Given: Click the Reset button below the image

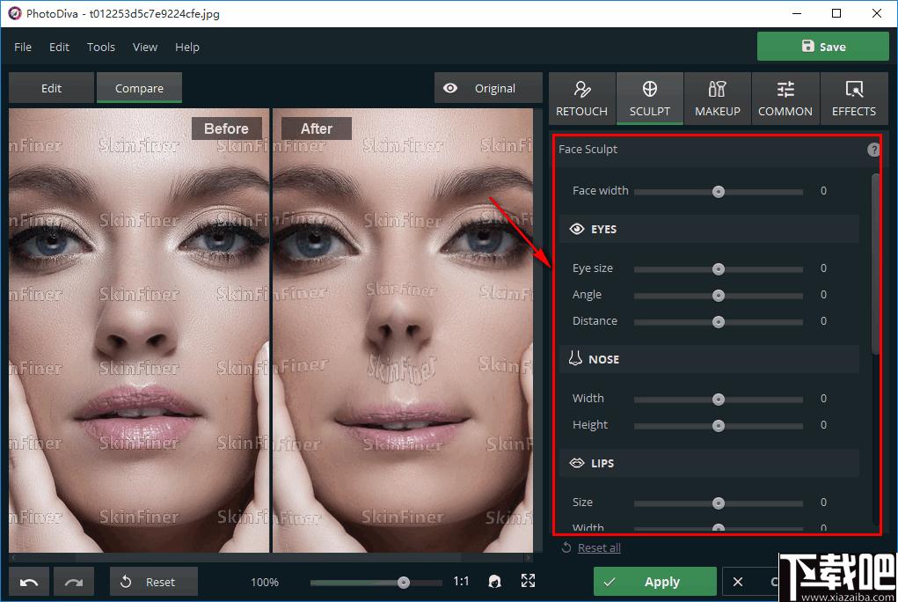Looking at the screenshot, I should (154, 582).
